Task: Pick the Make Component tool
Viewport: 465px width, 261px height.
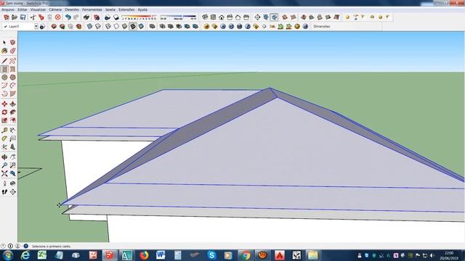Action: pos(13,43)
